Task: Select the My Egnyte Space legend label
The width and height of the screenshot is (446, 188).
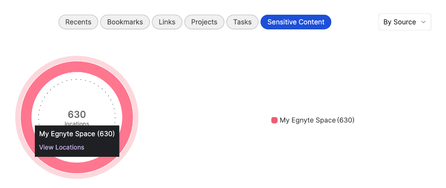Action: pos(308,120)
